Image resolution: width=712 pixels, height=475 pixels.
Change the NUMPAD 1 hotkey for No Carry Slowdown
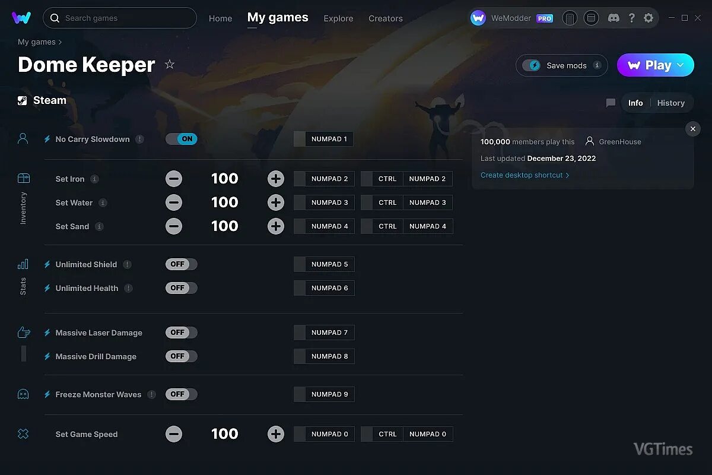[324, 139]
